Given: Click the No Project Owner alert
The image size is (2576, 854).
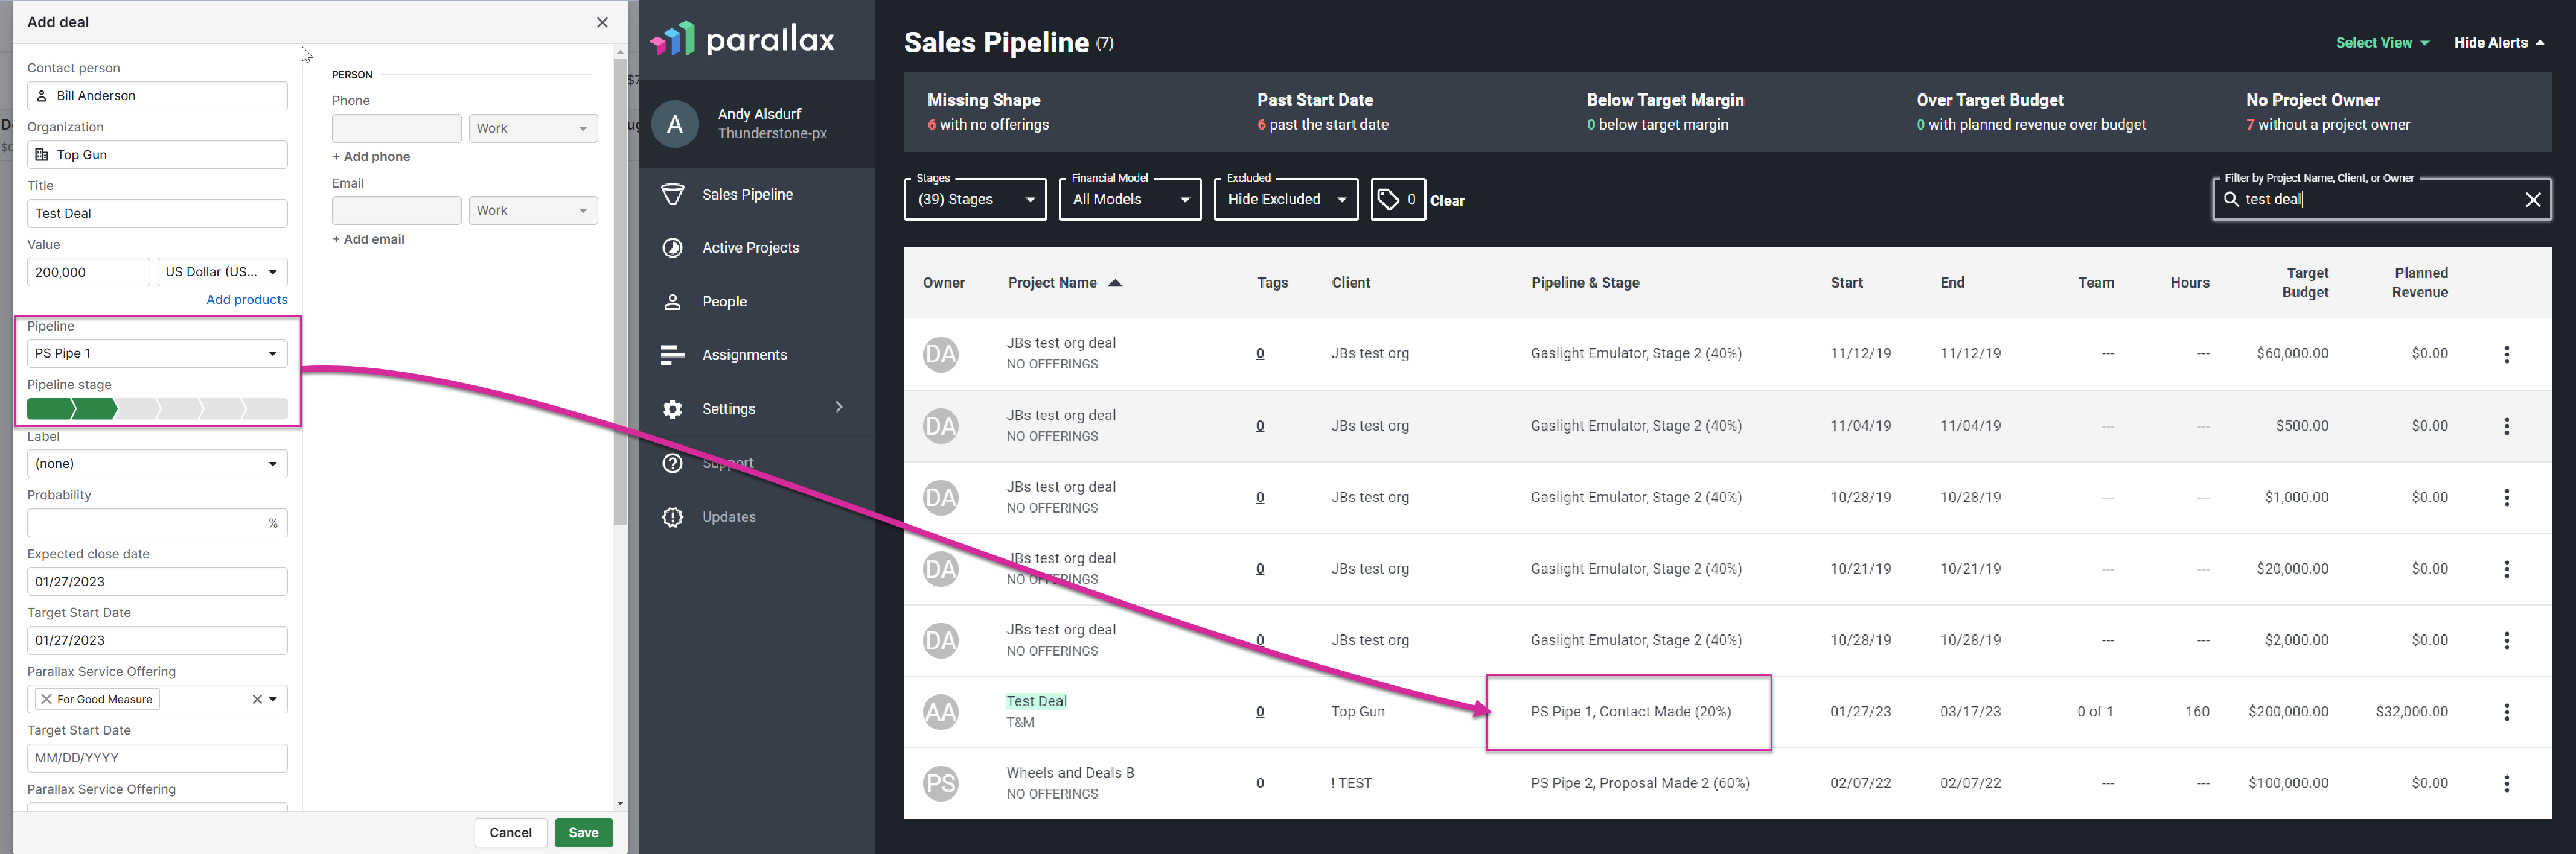Looking at the screenshot, I should pyautogui.click(x=2328, y=112).
